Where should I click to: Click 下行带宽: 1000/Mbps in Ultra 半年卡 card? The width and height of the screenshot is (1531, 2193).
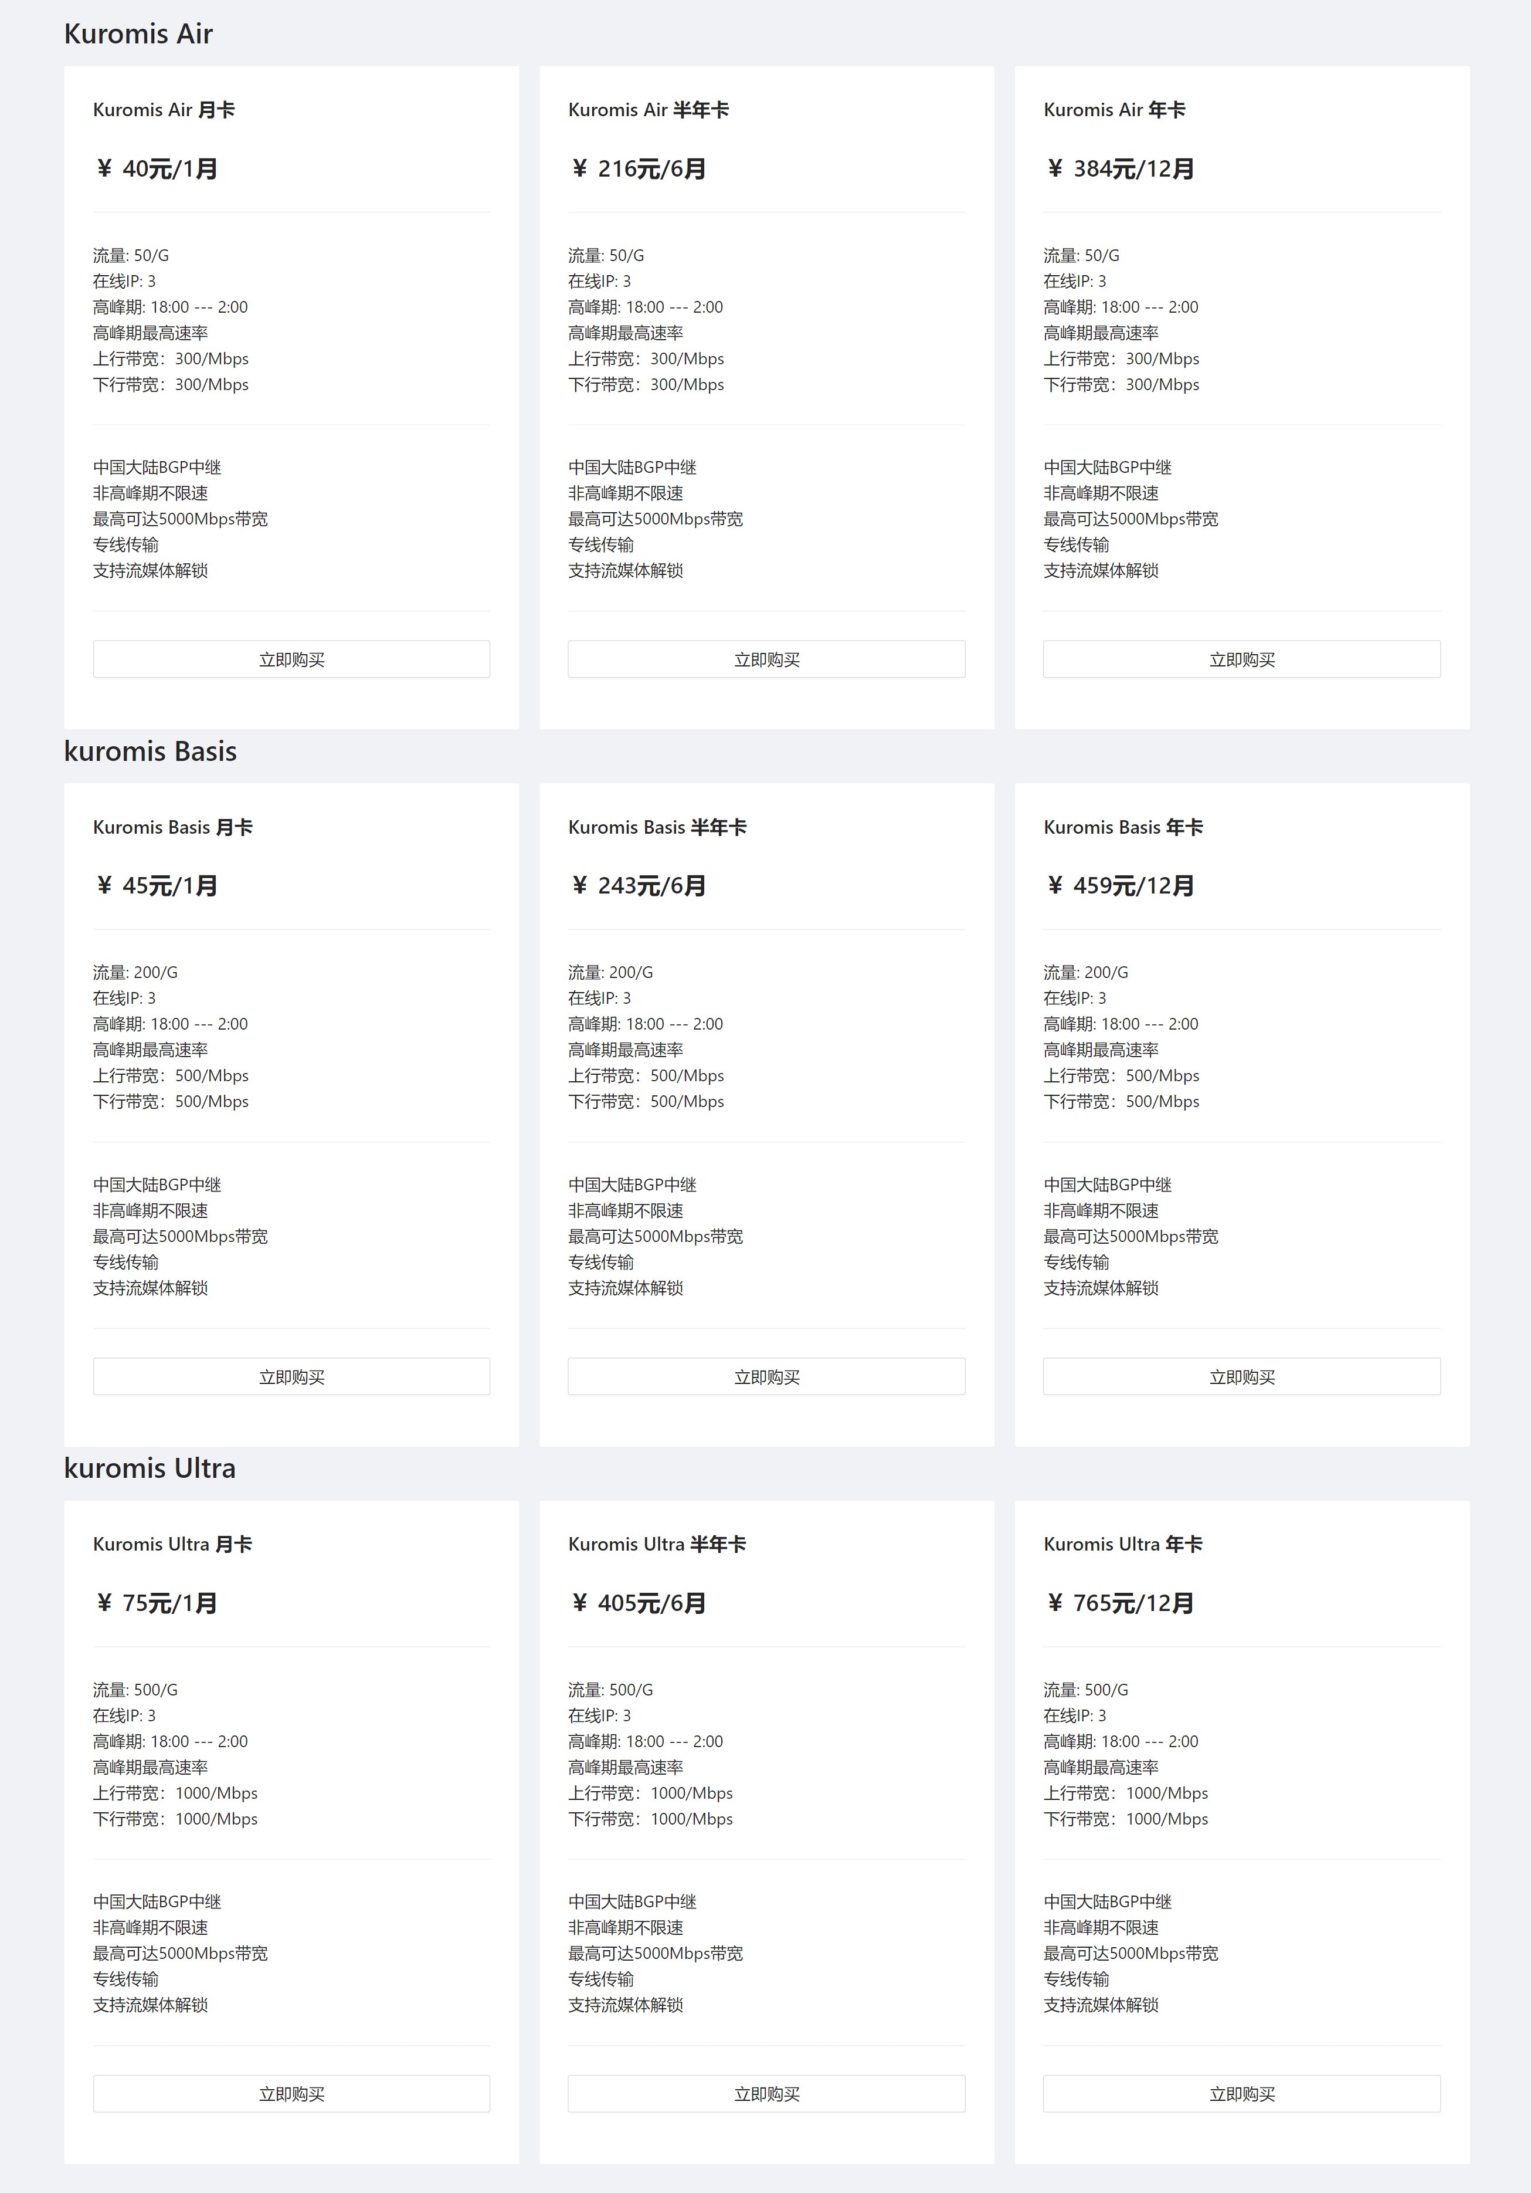pos(651,1819)
